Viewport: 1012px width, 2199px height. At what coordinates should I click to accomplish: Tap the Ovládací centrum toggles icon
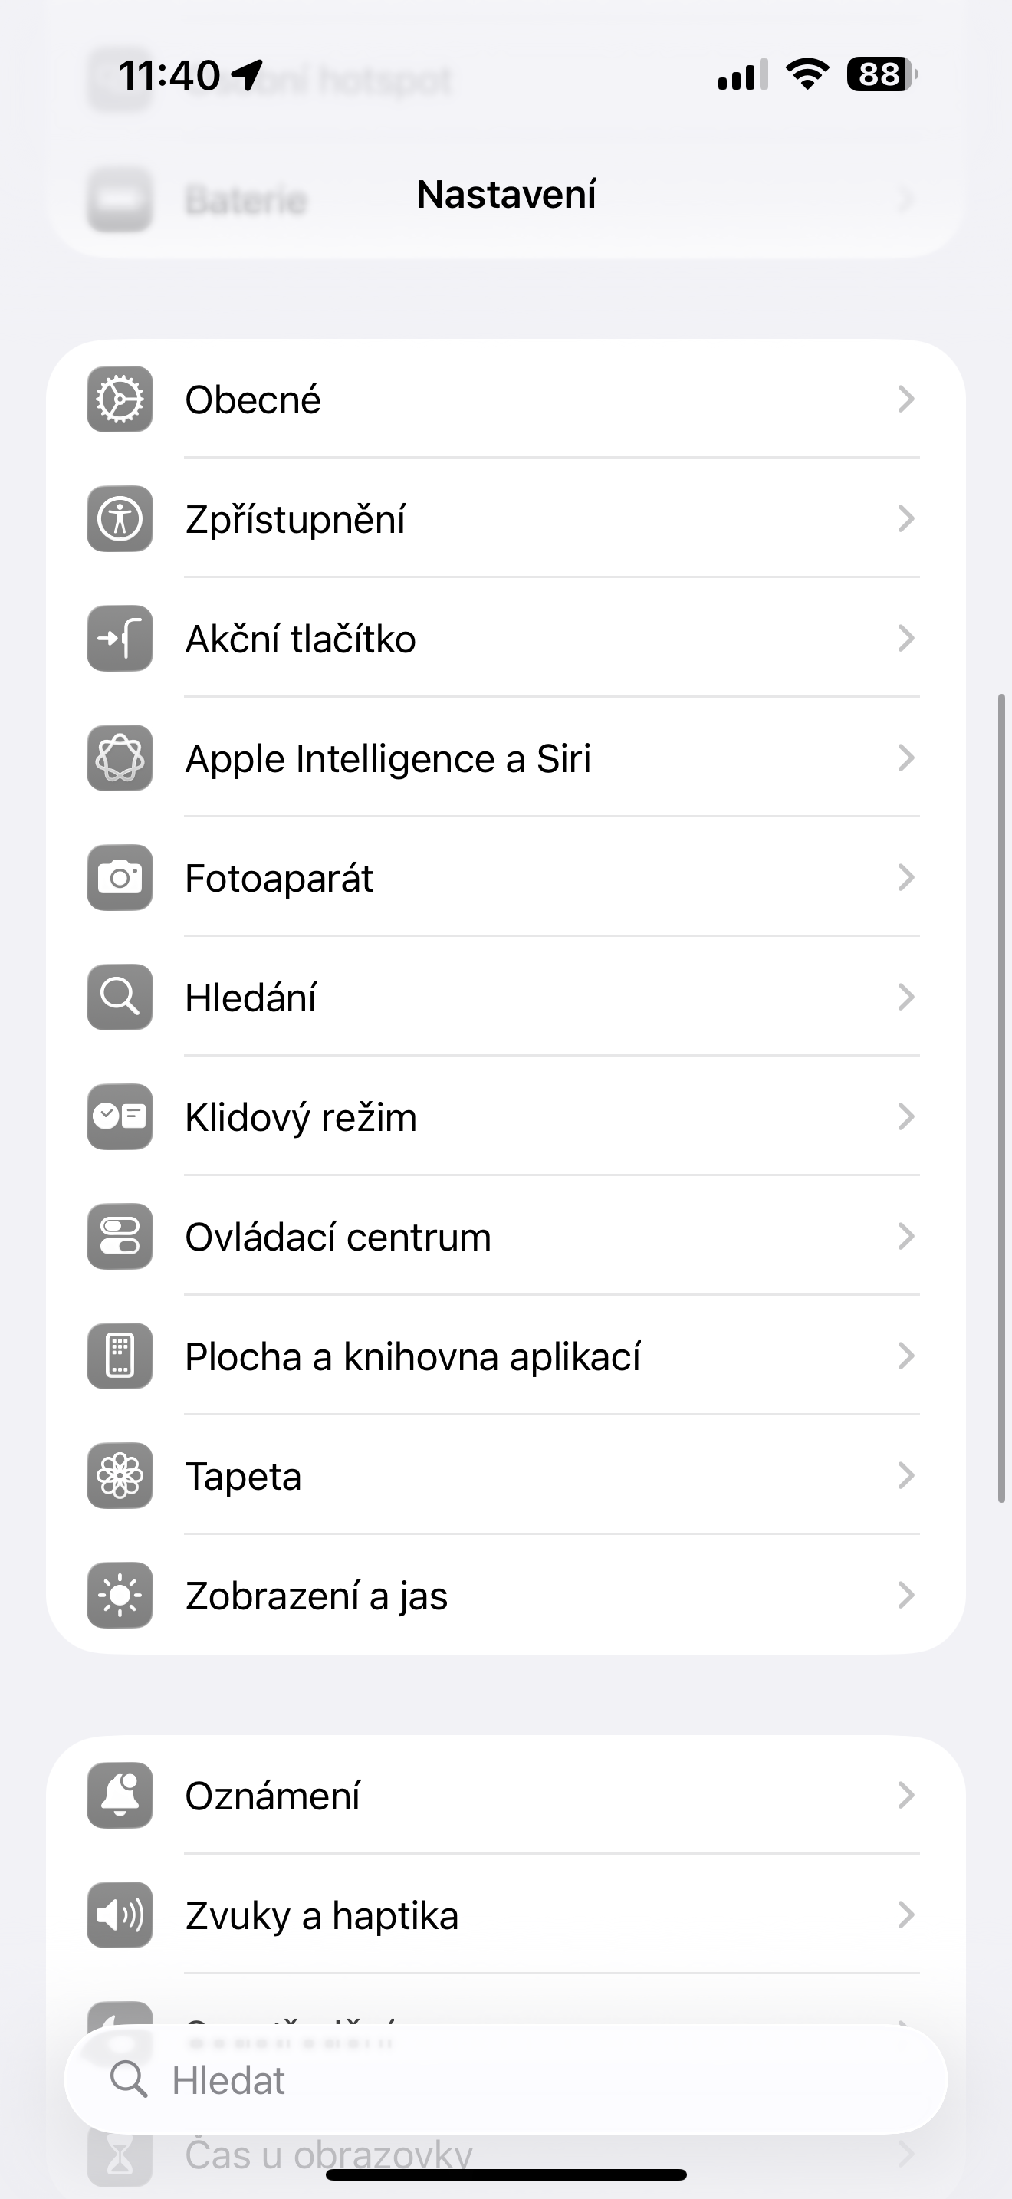tap(120, 1236)
